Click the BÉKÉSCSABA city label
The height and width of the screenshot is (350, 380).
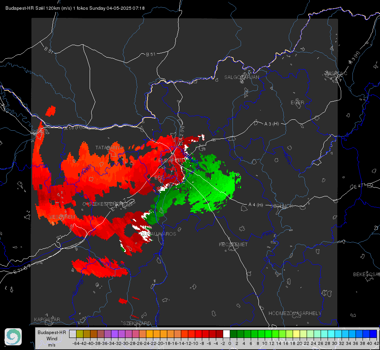point(366,274)
